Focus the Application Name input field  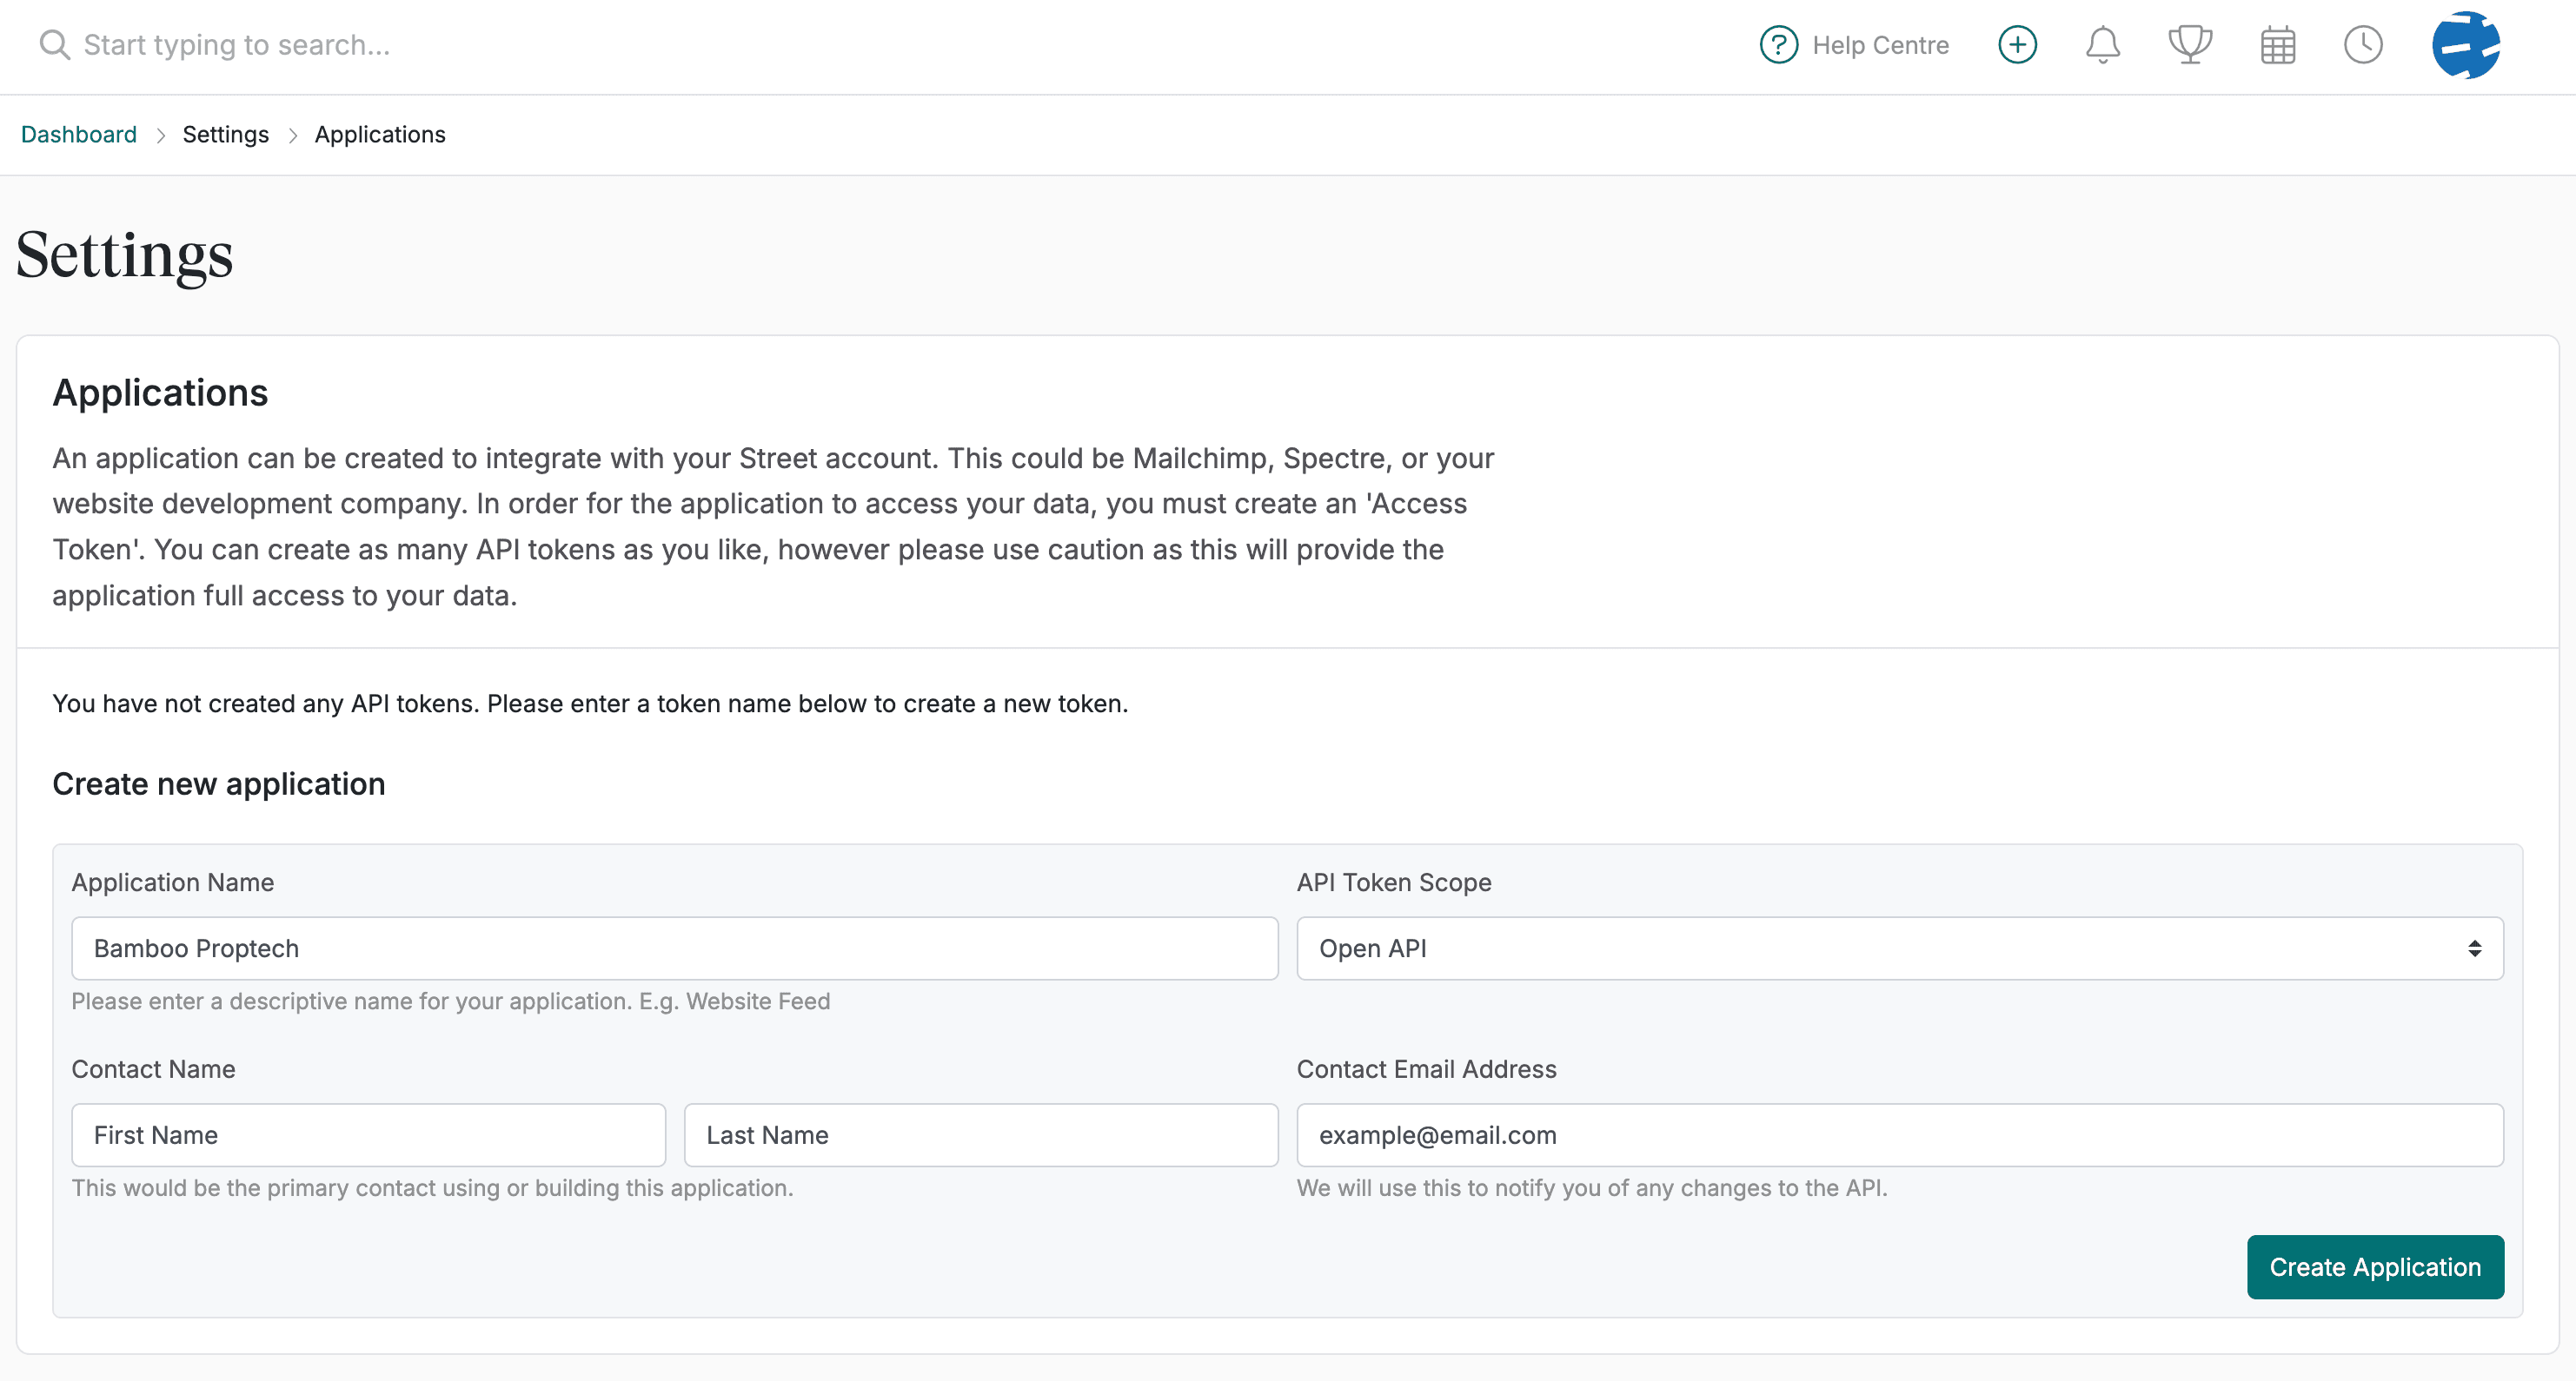(674, 948)
